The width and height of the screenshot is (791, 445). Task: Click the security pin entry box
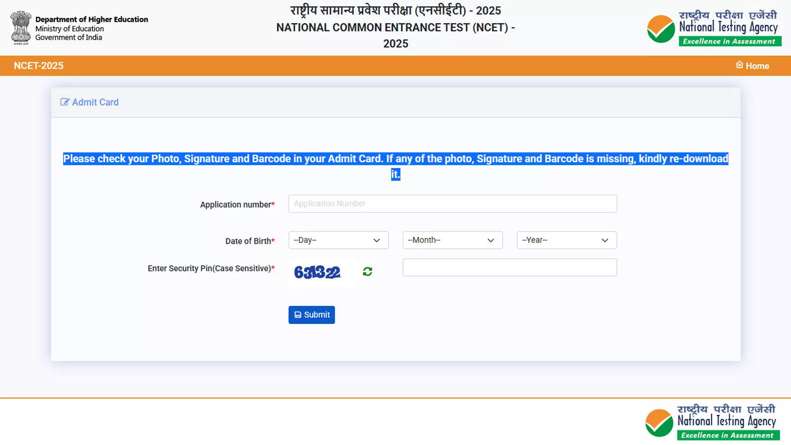point(510,267)
